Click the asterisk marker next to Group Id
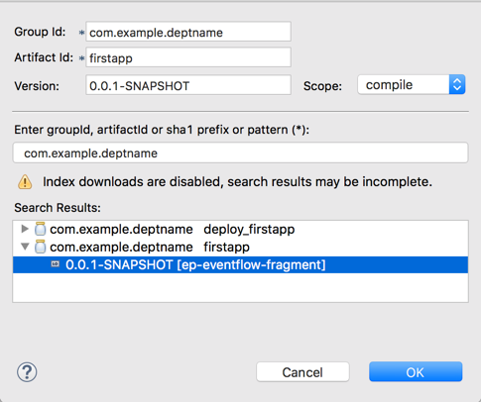The height and width of the screenshot is (402, 481). point(81,33)
